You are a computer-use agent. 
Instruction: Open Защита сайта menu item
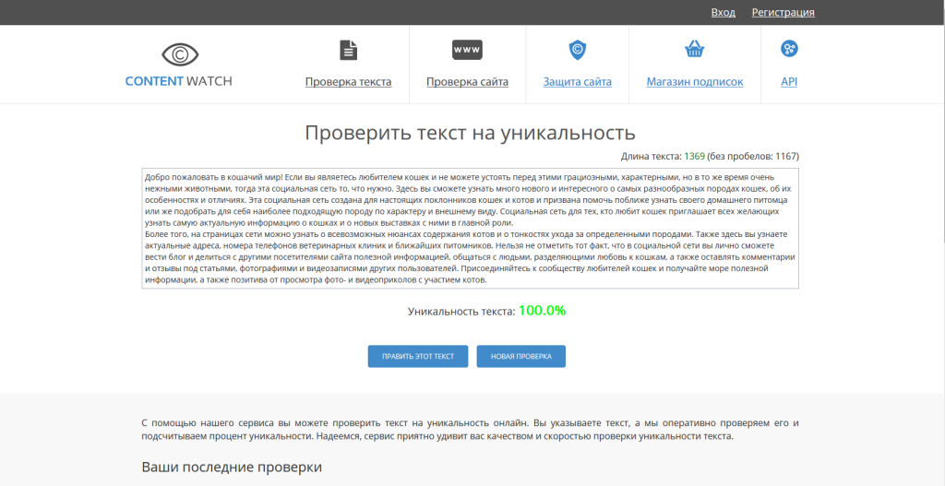coord(578,82)
